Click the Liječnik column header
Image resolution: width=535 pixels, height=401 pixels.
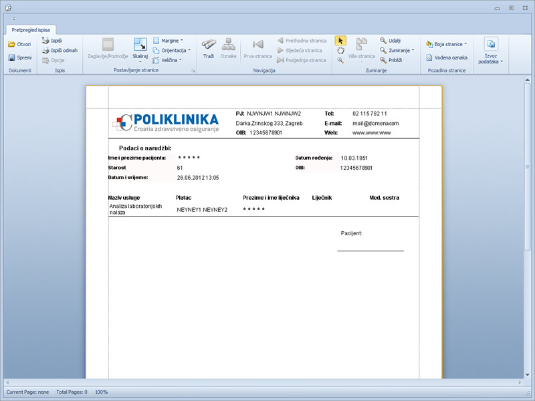point(322,198)
